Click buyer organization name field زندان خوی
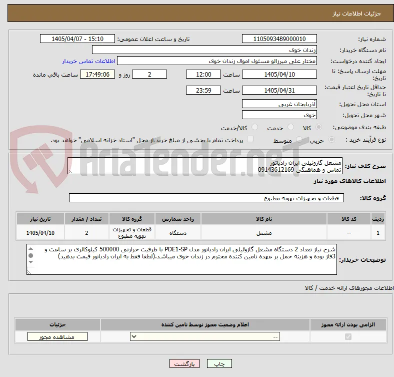The height and width of the screenshot is (377, 394). pos(204,50)
